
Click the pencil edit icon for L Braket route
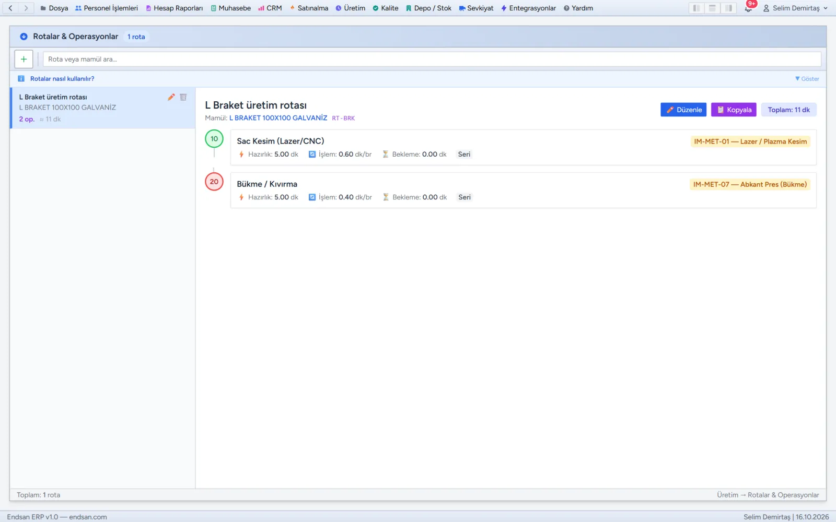171,97
